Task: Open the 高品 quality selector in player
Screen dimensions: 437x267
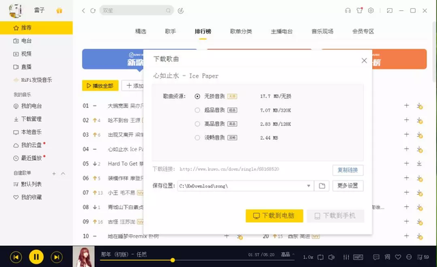Action: pos(287,255)
